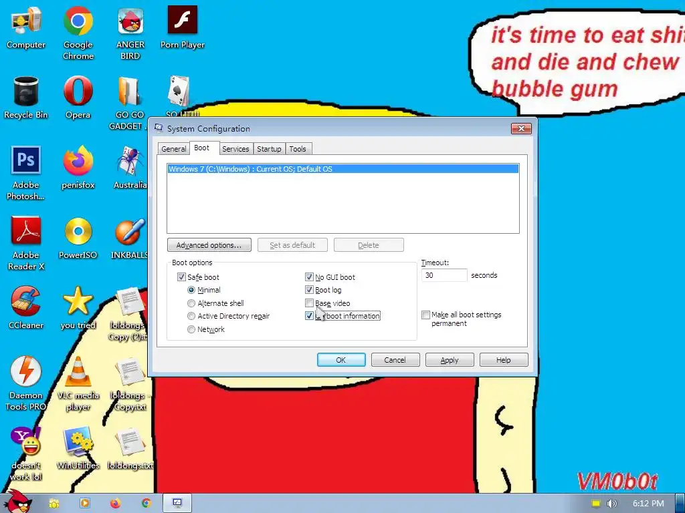The height and width of the screenshot is (513, 685).
Task: Confirm with the OK button
Action: [x=341, y=360]
